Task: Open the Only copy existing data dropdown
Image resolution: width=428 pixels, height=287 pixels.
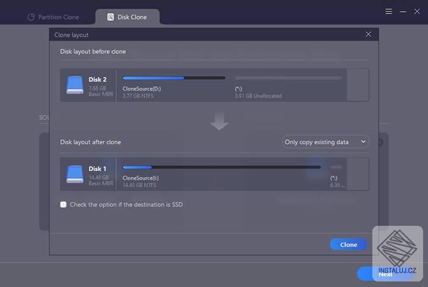Action: click(325, 142)
